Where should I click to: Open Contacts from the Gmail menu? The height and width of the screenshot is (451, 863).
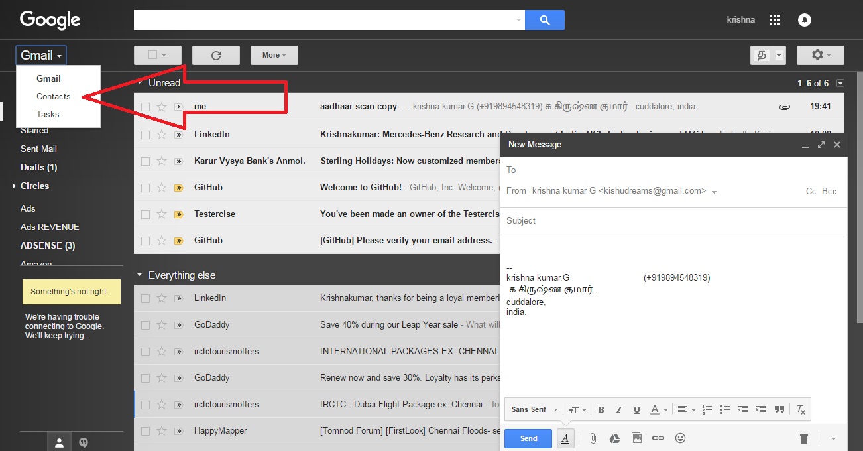point(53,96)
